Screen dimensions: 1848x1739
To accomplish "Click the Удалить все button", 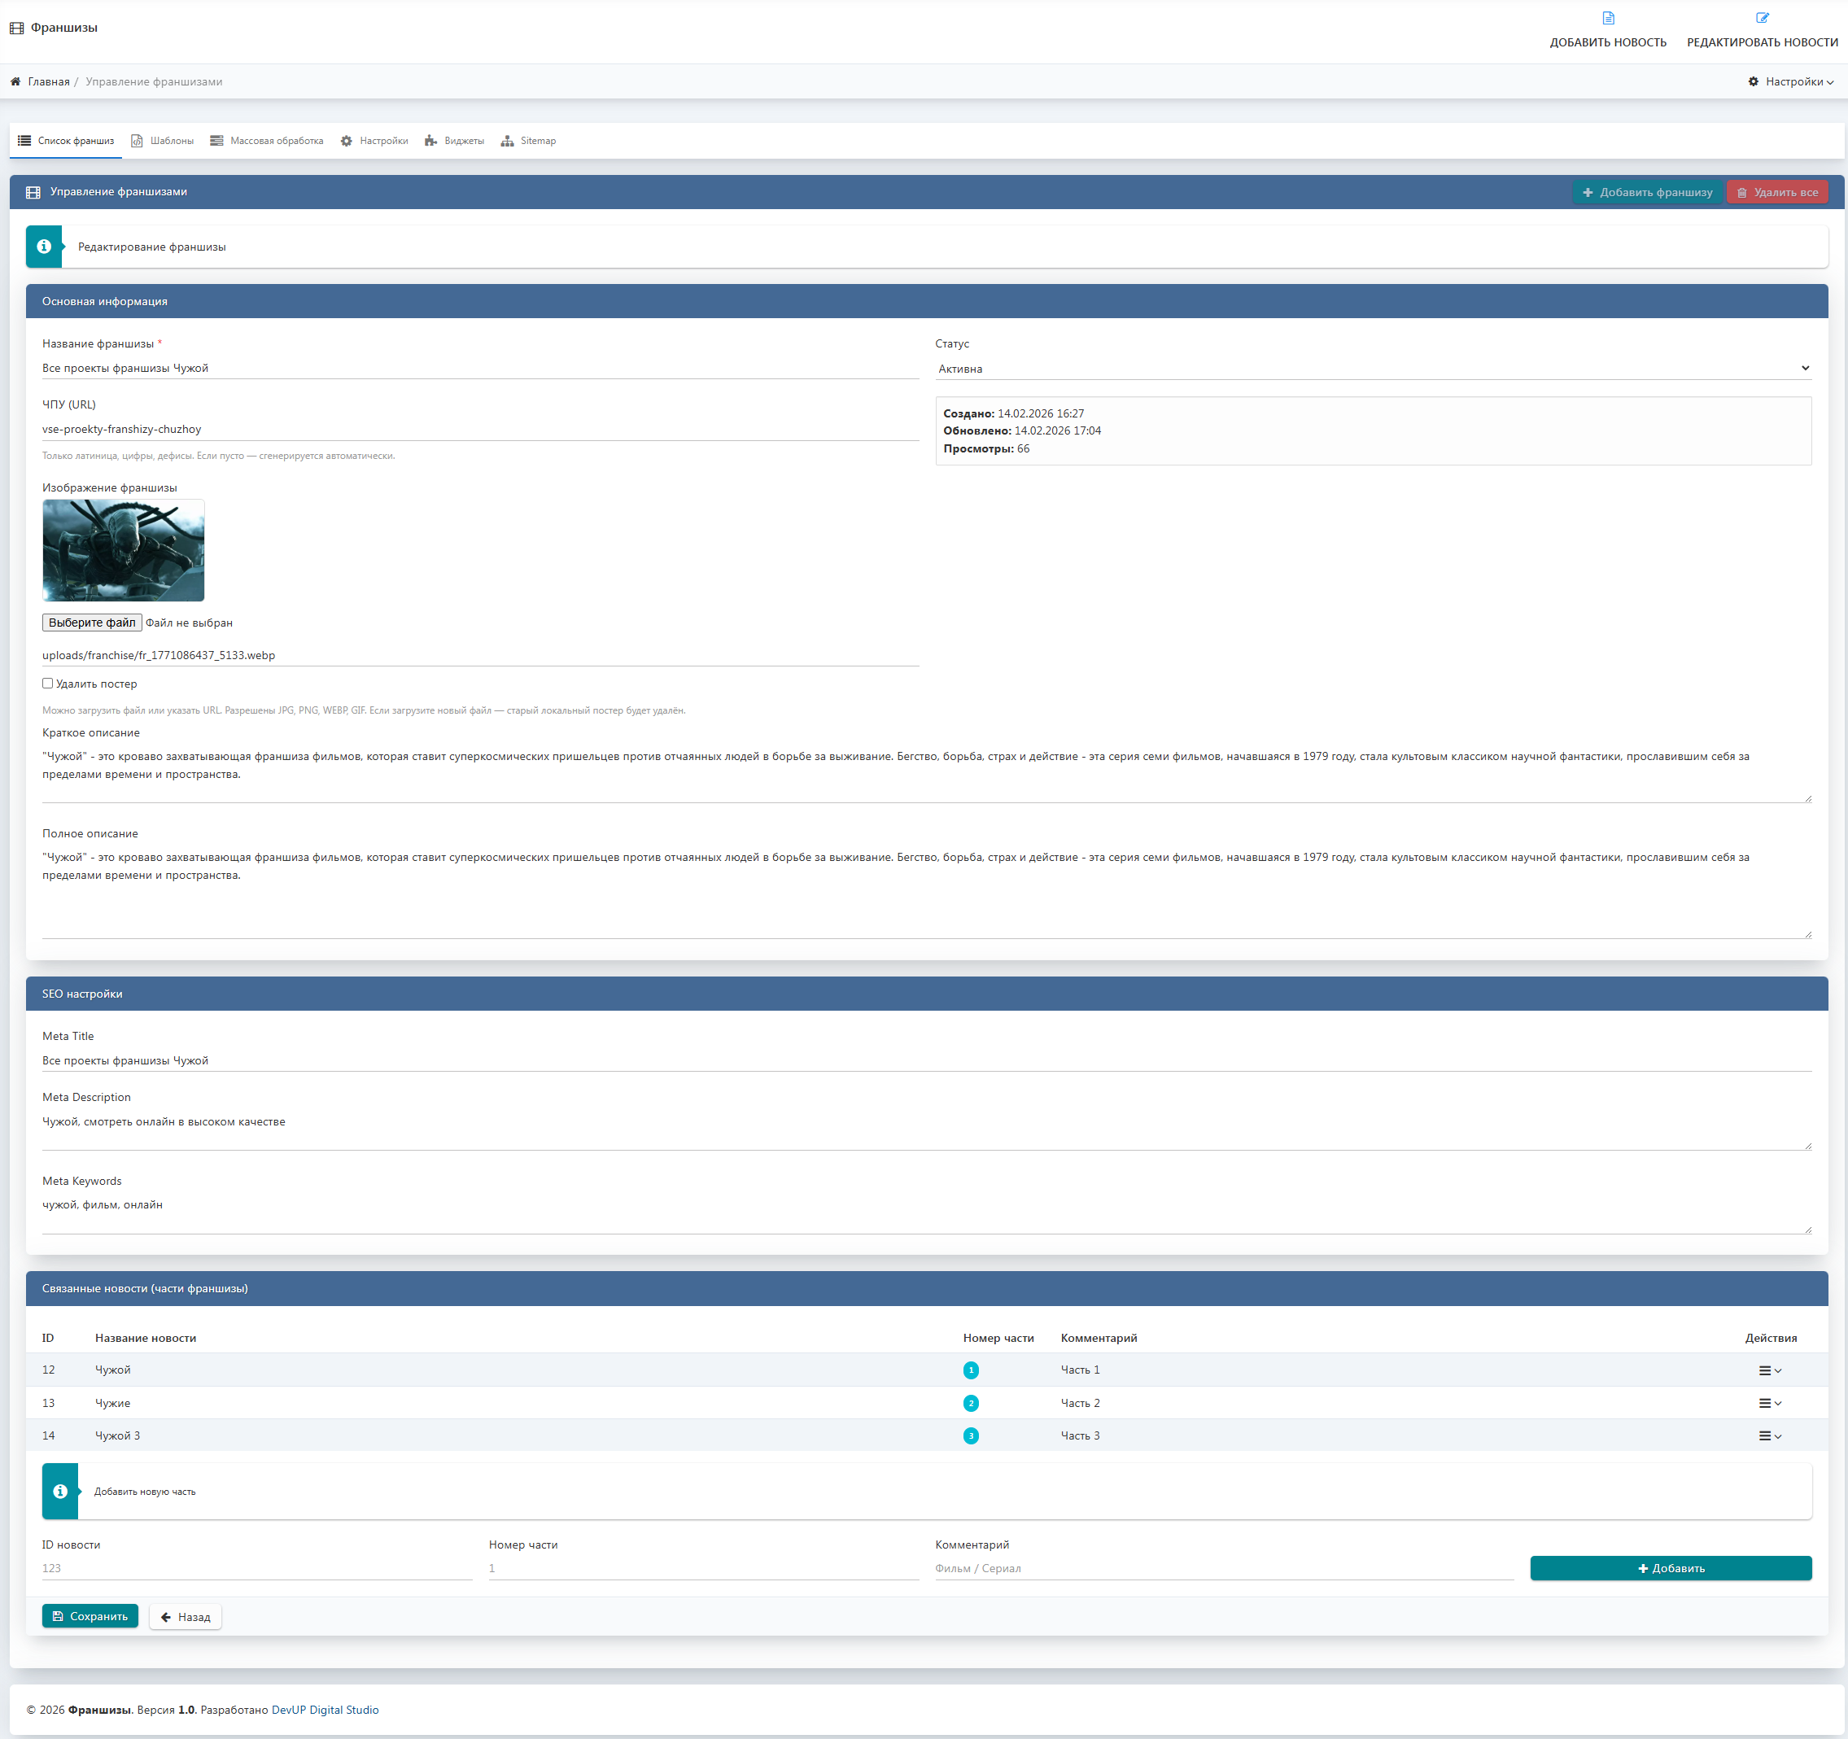I will click(1776, 192).
